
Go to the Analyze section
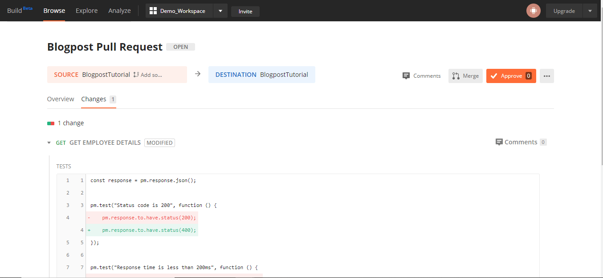(119, 11)
